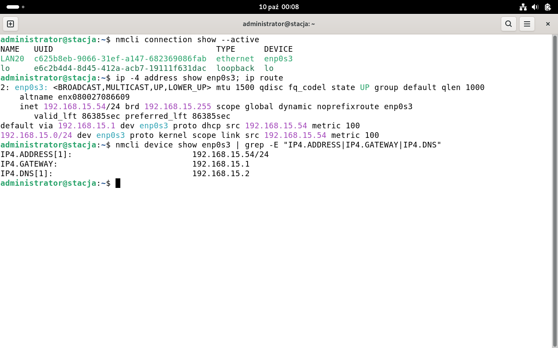Click the DNS value 192.168.15.2
Screen dimensions: 558x348
tap(221, 174)
